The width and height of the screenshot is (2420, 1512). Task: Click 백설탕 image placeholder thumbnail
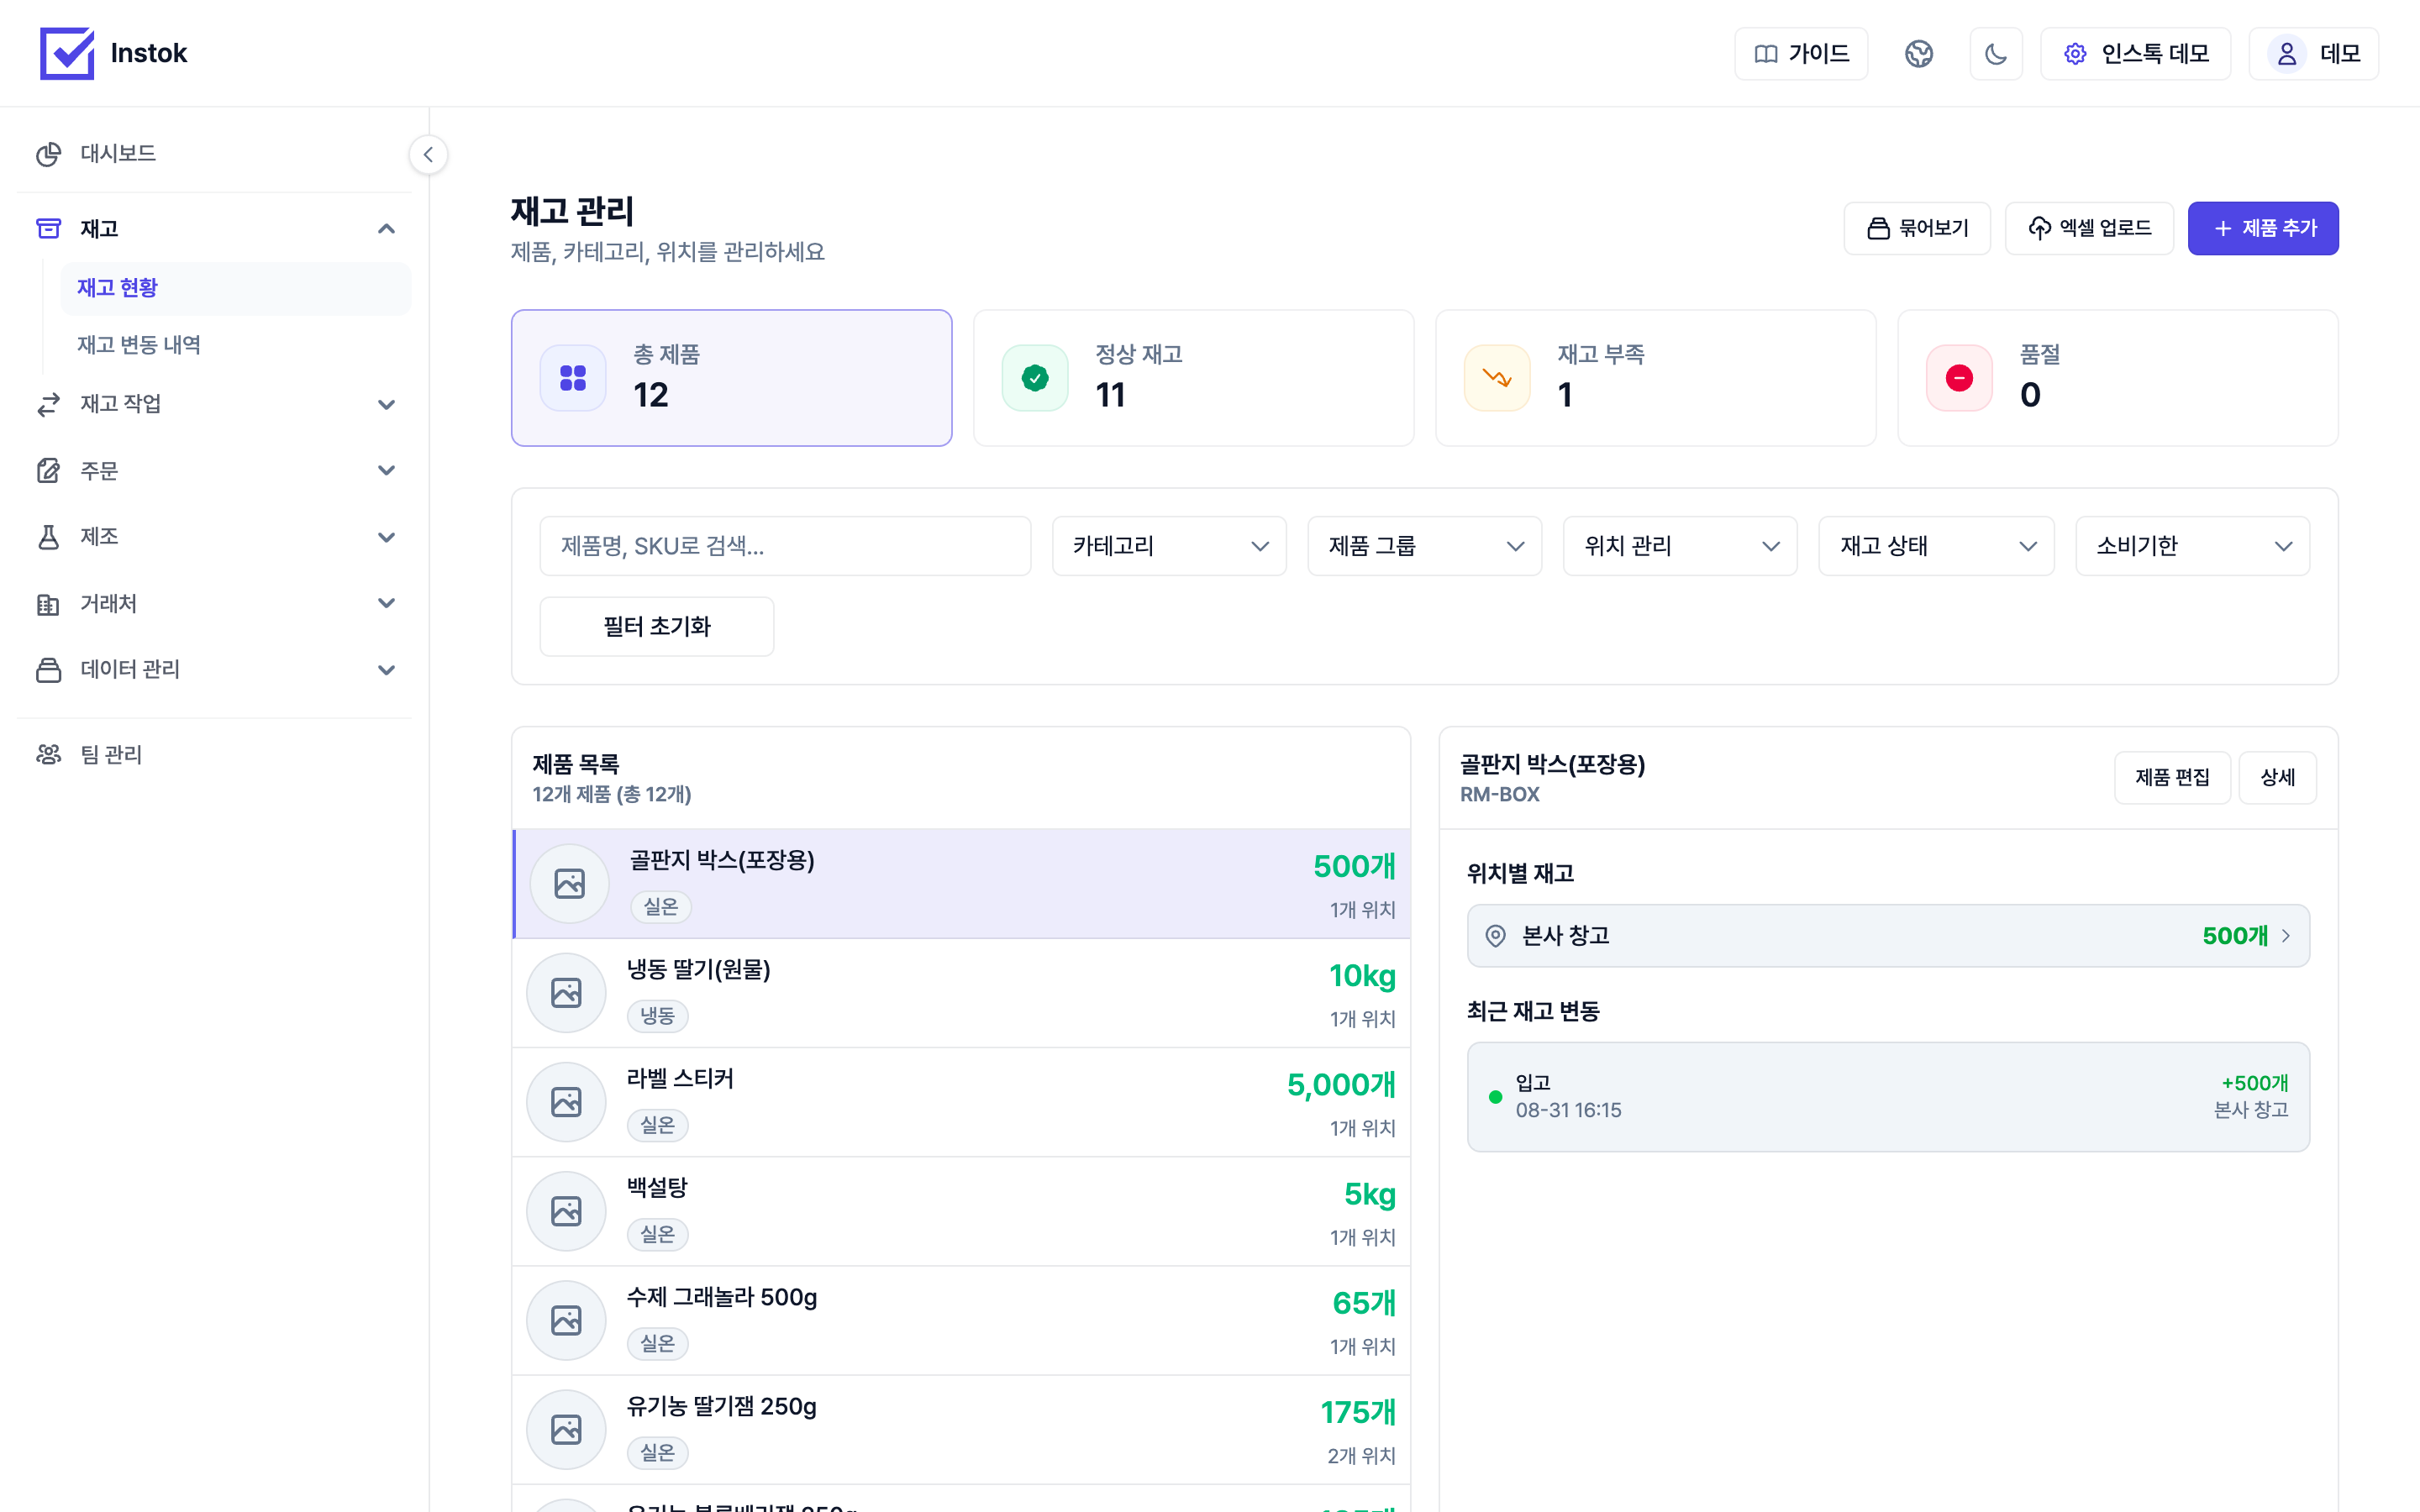coord(566,1211)
